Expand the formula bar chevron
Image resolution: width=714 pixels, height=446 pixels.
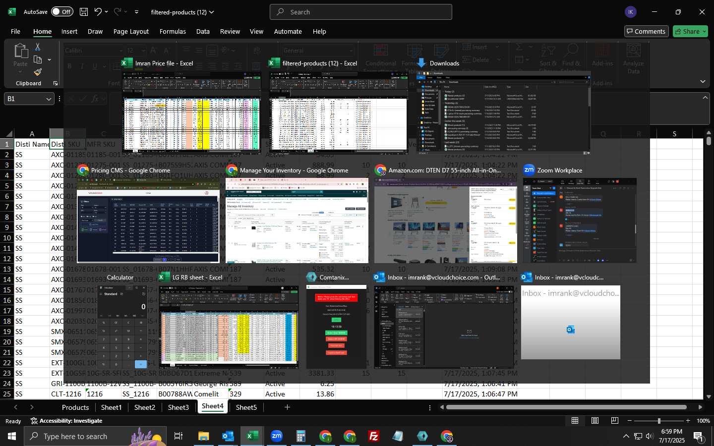[x=705, y=98]
